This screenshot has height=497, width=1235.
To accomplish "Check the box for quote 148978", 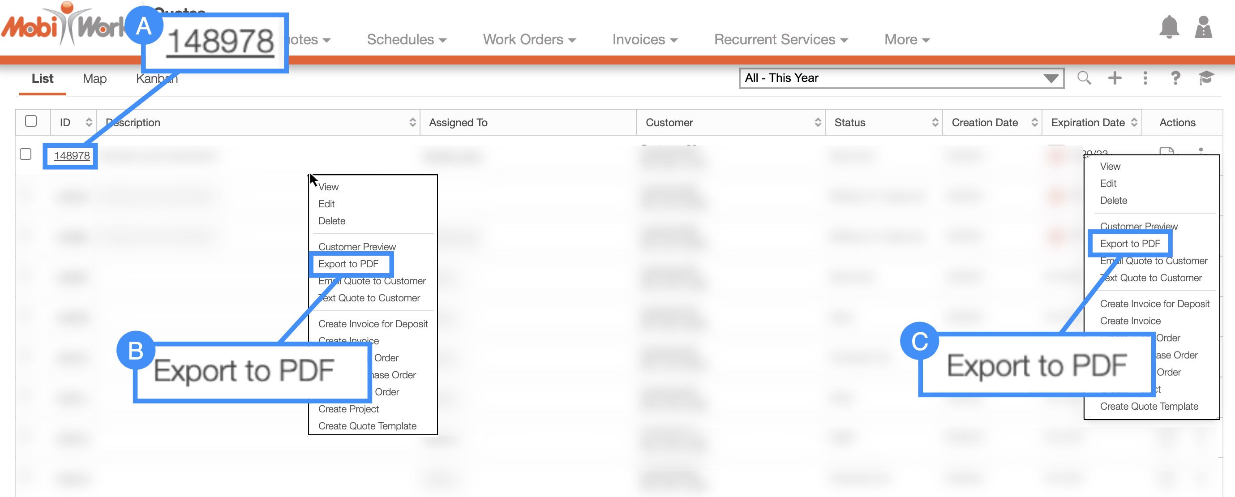I will point(26,154).
